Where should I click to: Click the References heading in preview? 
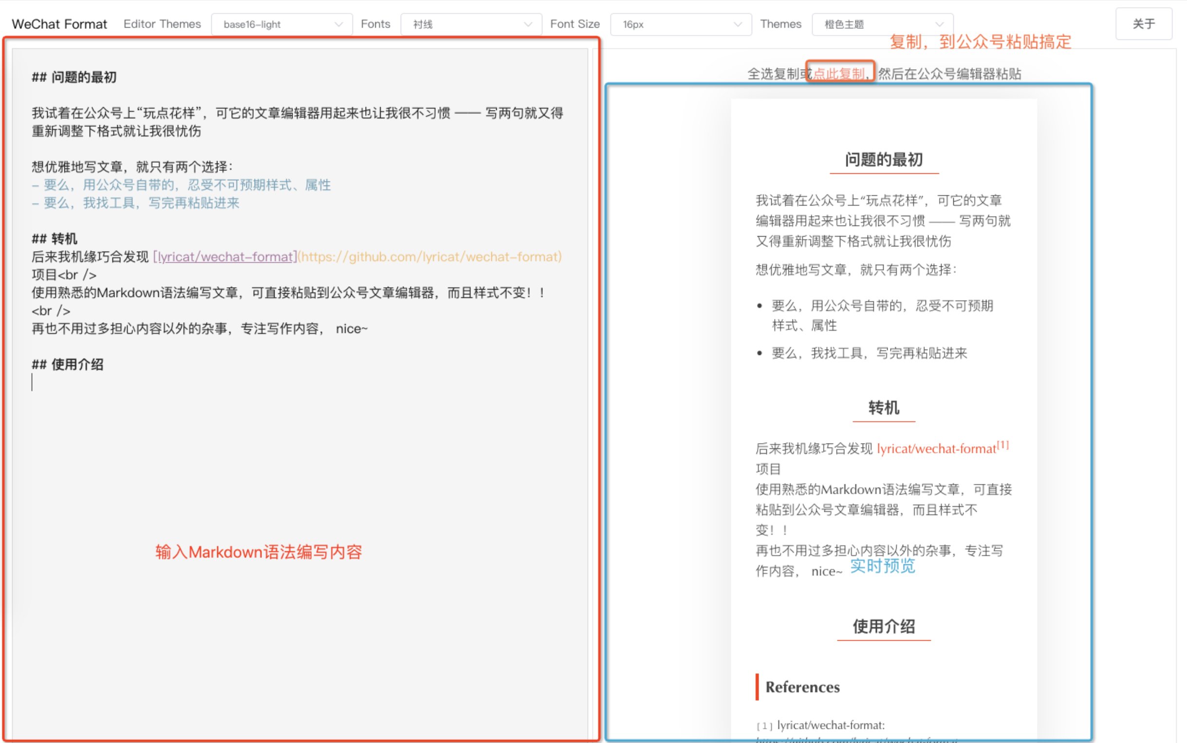pos(802,687)
